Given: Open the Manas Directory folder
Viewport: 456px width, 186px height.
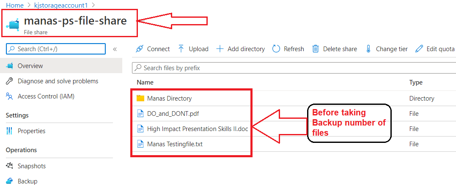Looking at the screenshot, I should pyautogui.click(x=169, y=98).
